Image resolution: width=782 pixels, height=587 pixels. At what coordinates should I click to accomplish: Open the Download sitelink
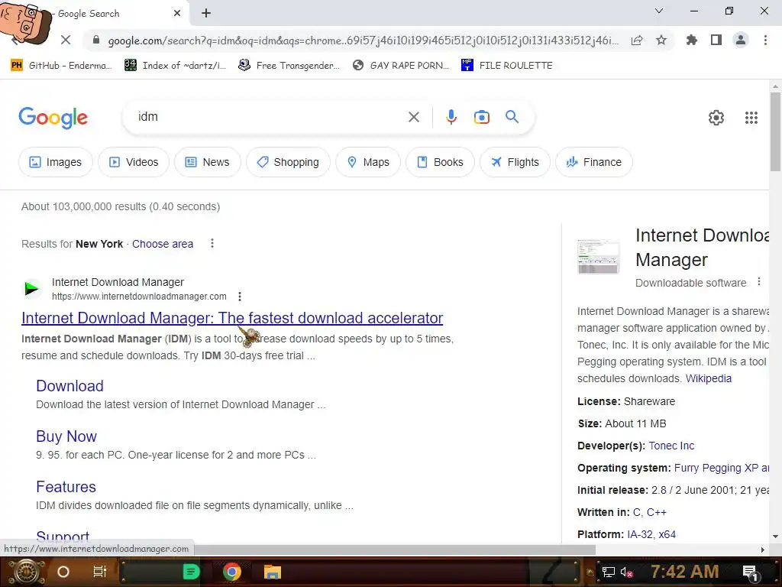[x=69, y=386]
